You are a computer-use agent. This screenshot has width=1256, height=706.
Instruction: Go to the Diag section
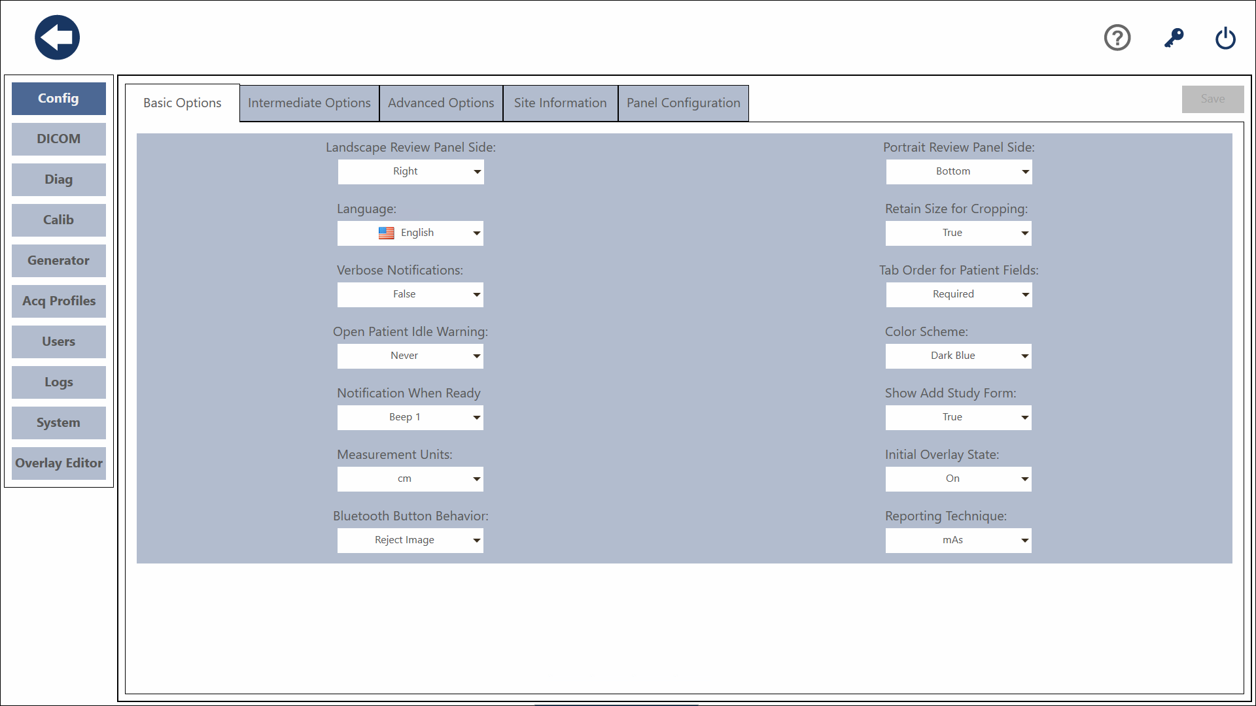tap(59, 180)
